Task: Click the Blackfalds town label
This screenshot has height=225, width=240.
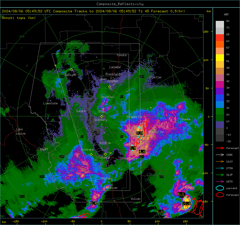Action: click(x=113, y=74)
